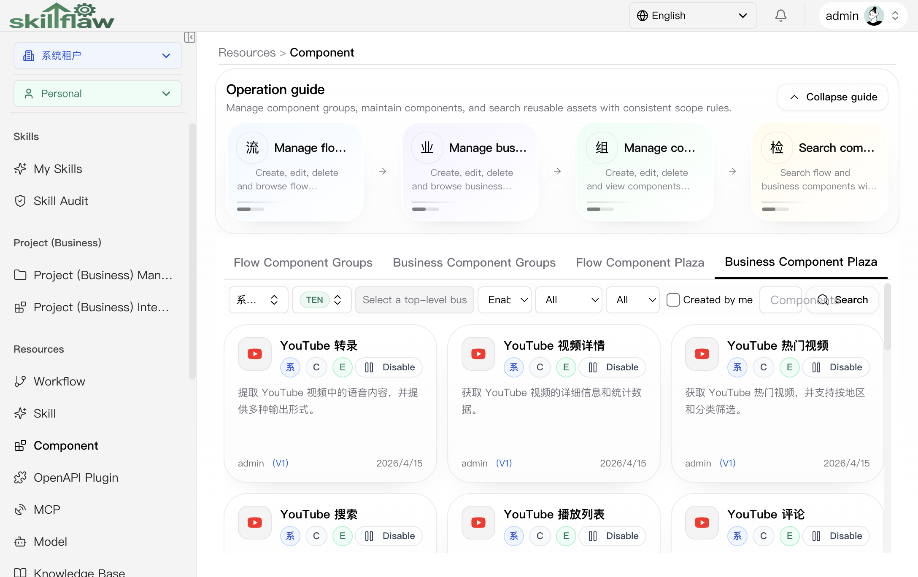
Task: Click the Resources breadcrumb link
Action: [x=247, y=52]
